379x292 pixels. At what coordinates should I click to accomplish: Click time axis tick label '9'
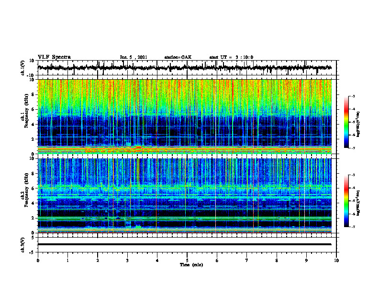306,261
